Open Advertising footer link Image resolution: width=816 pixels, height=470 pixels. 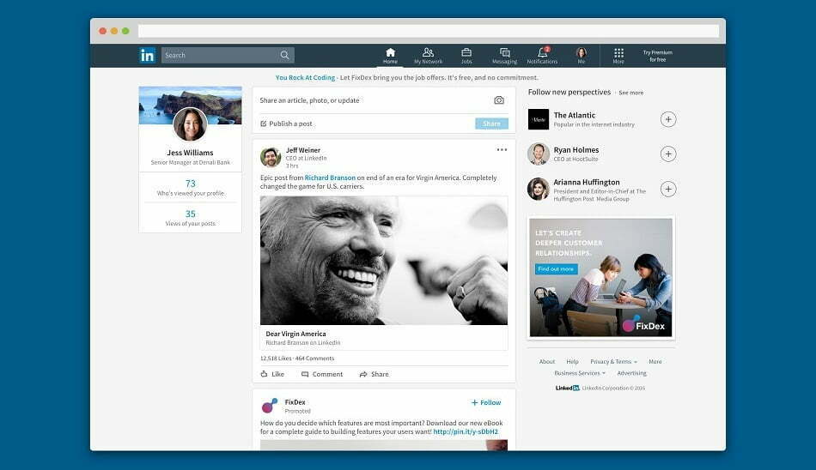632,373
